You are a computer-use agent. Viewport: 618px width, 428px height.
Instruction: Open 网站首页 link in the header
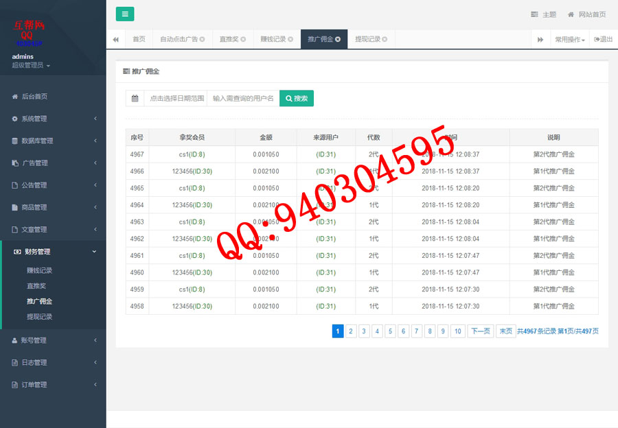[x=587, y=14]
